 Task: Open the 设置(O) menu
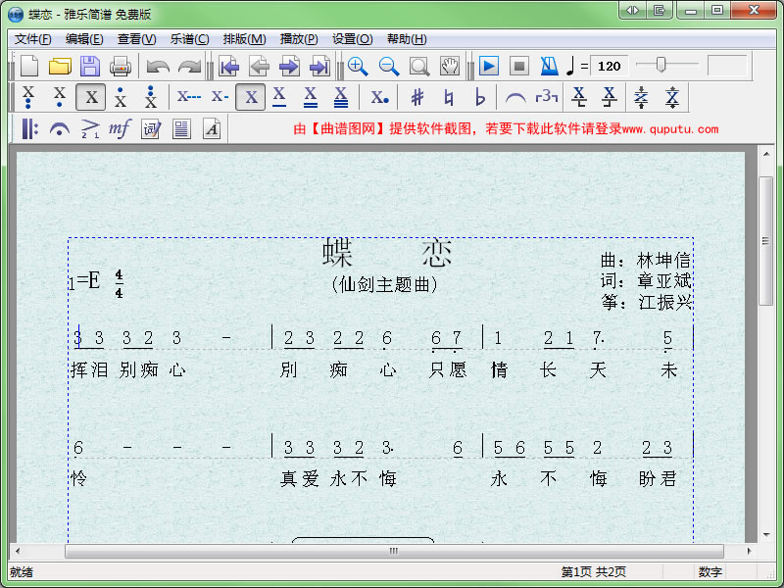(353, 39)
